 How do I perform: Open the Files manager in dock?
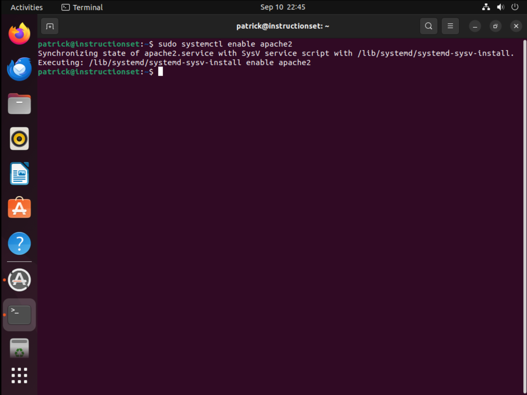pyautogui.click(x=19, y=104)
